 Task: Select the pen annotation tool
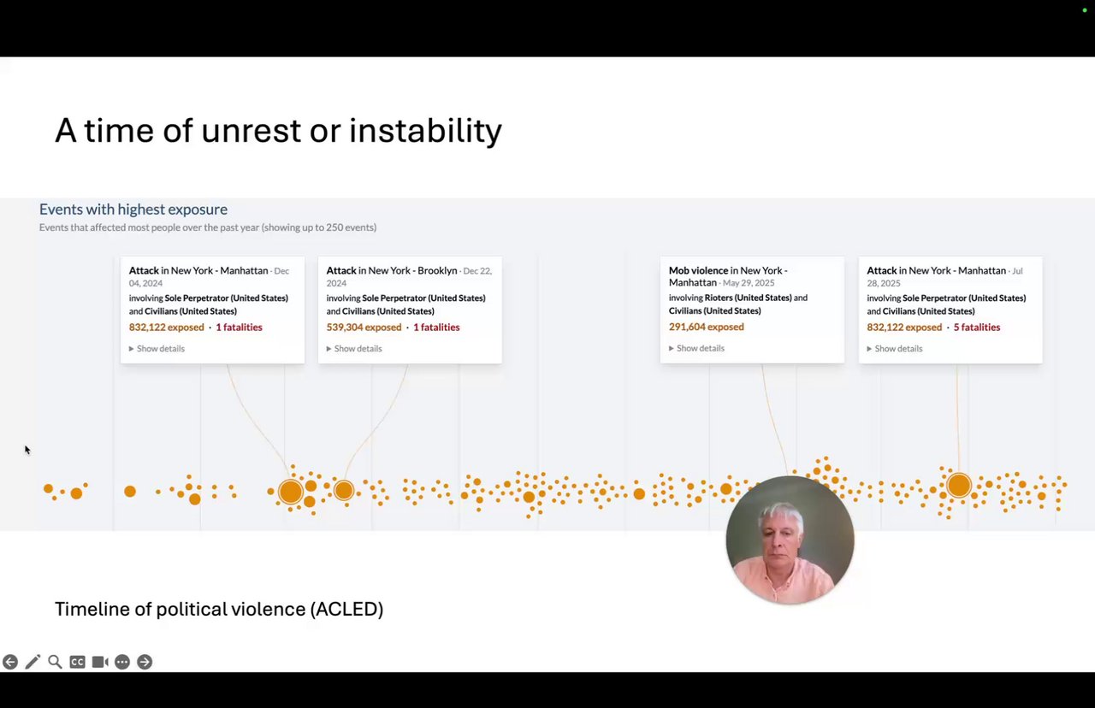coord(33,662)
